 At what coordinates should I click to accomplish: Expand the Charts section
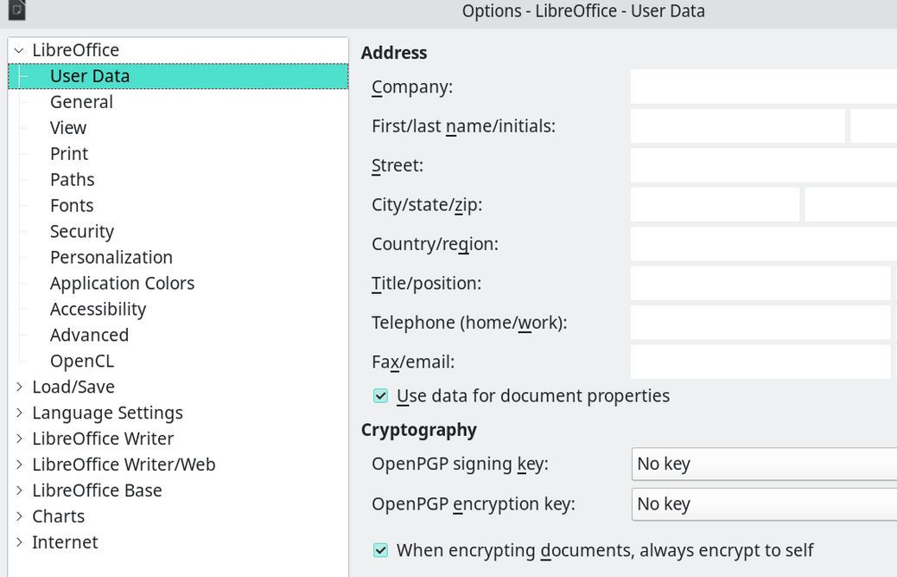click(x=20, y=516)
